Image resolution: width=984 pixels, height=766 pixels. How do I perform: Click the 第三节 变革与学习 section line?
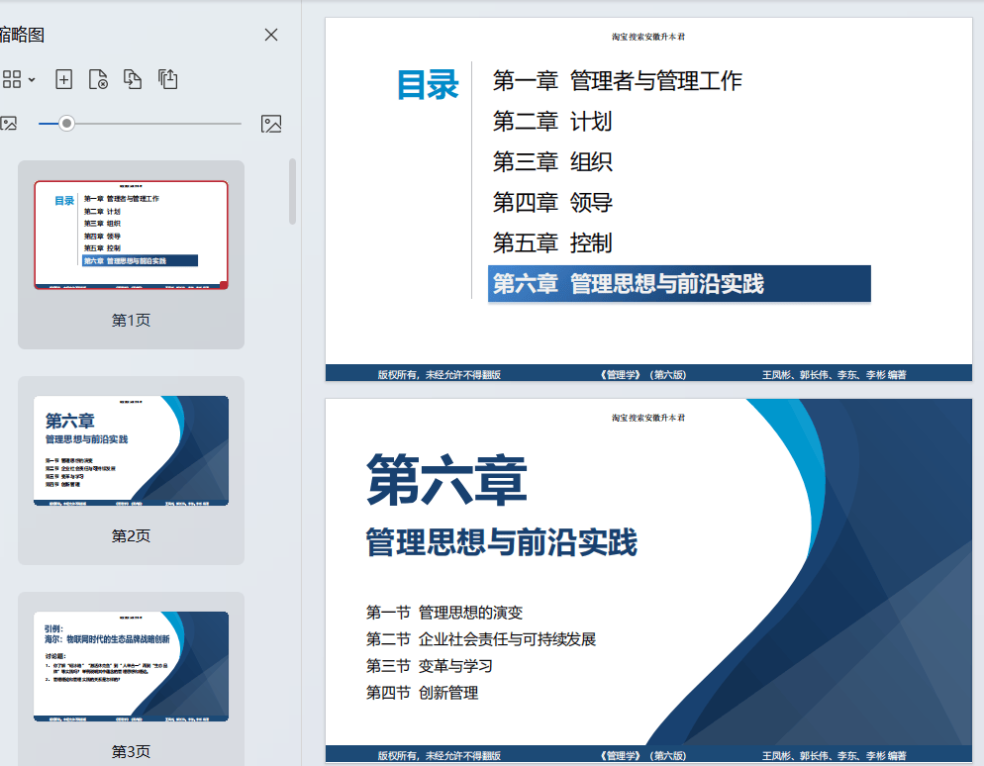coord(429,666)
